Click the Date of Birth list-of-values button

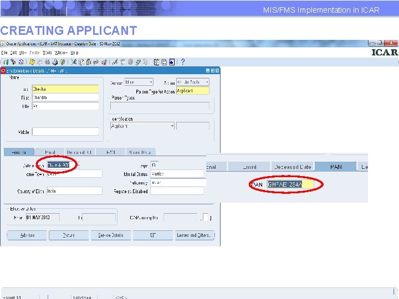click(x=78, y=165)
